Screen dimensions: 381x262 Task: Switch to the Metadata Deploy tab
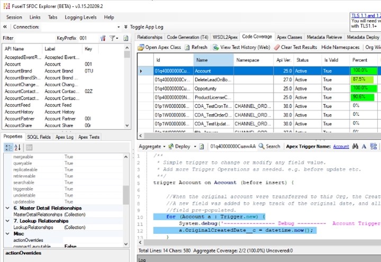(363, 37)
